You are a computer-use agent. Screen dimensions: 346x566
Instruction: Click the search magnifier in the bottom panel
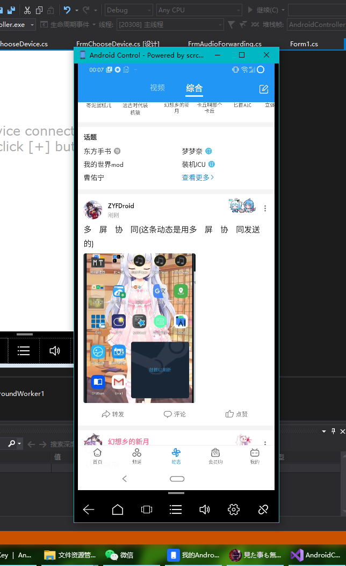(x=11, y=444)
